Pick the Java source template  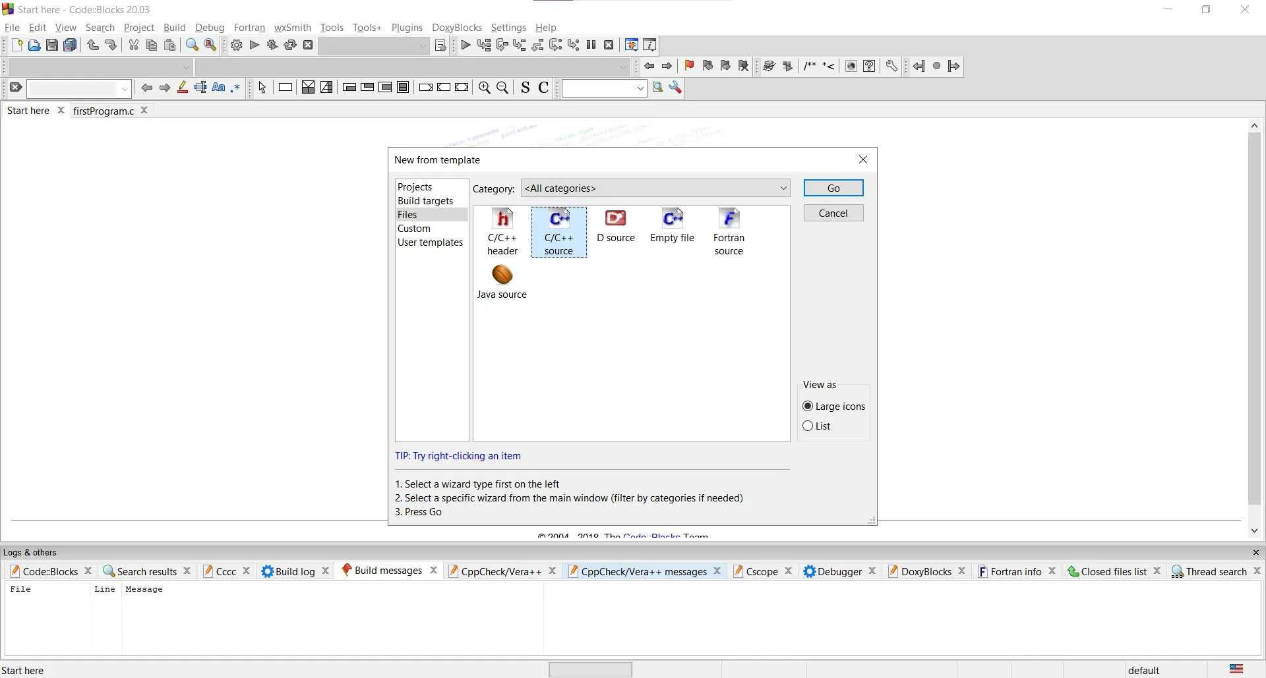502,283
